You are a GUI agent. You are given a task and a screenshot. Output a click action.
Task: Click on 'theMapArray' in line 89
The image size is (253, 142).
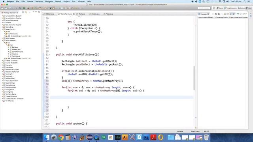[x=81, y=81]
